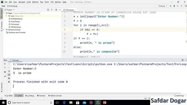187x105 pixels.
Task: Click the toolbar Stop square icon
Action: click(x=181, y=6)
